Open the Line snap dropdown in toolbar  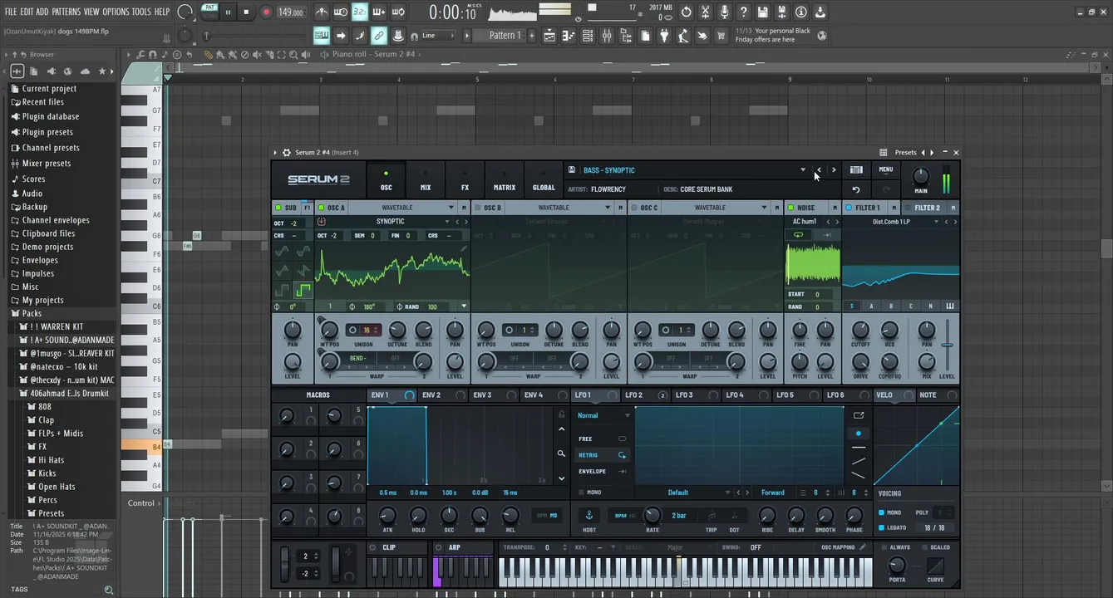437,36
